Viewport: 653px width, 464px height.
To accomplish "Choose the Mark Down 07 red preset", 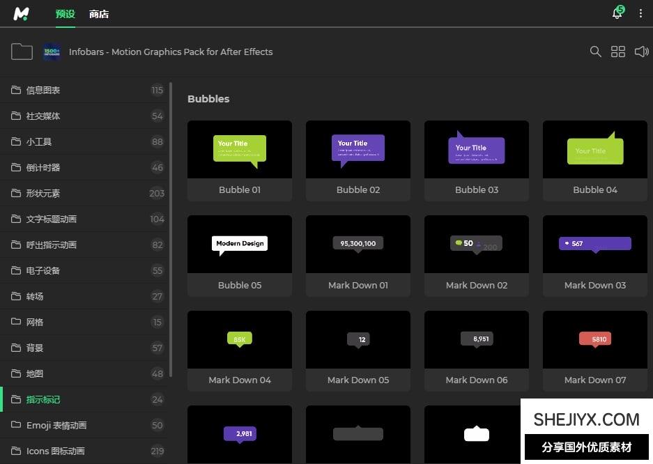I will pos(595,340).
